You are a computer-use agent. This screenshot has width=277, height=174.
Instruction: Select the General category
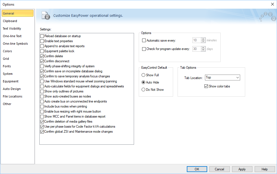[x=18, y=13]
